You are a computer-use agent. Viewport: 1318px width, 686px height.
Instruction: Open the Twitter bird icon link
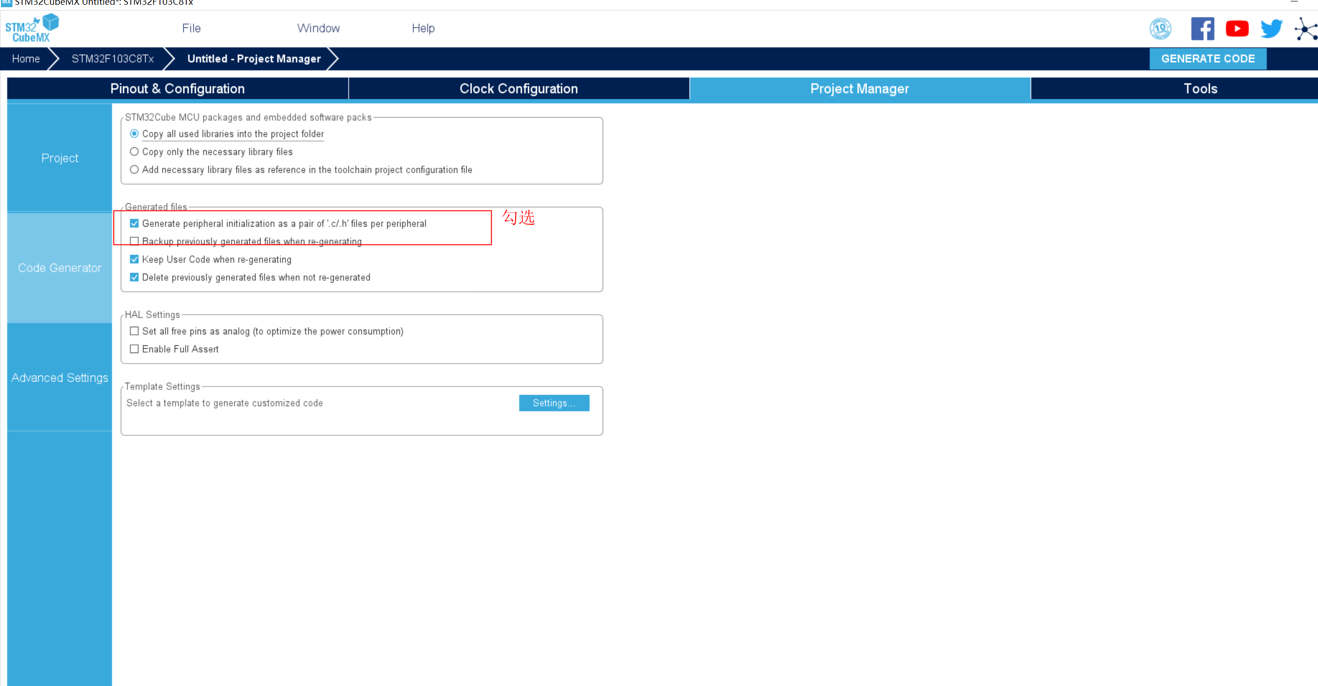1271,29
